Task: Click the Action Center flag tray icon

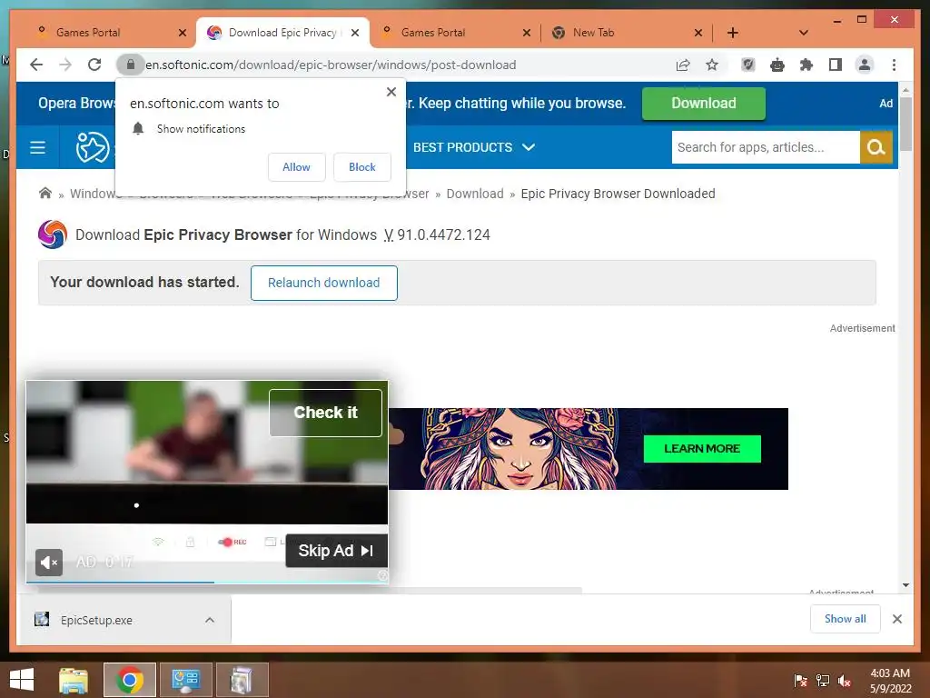Action: click(x=801, y=681)
